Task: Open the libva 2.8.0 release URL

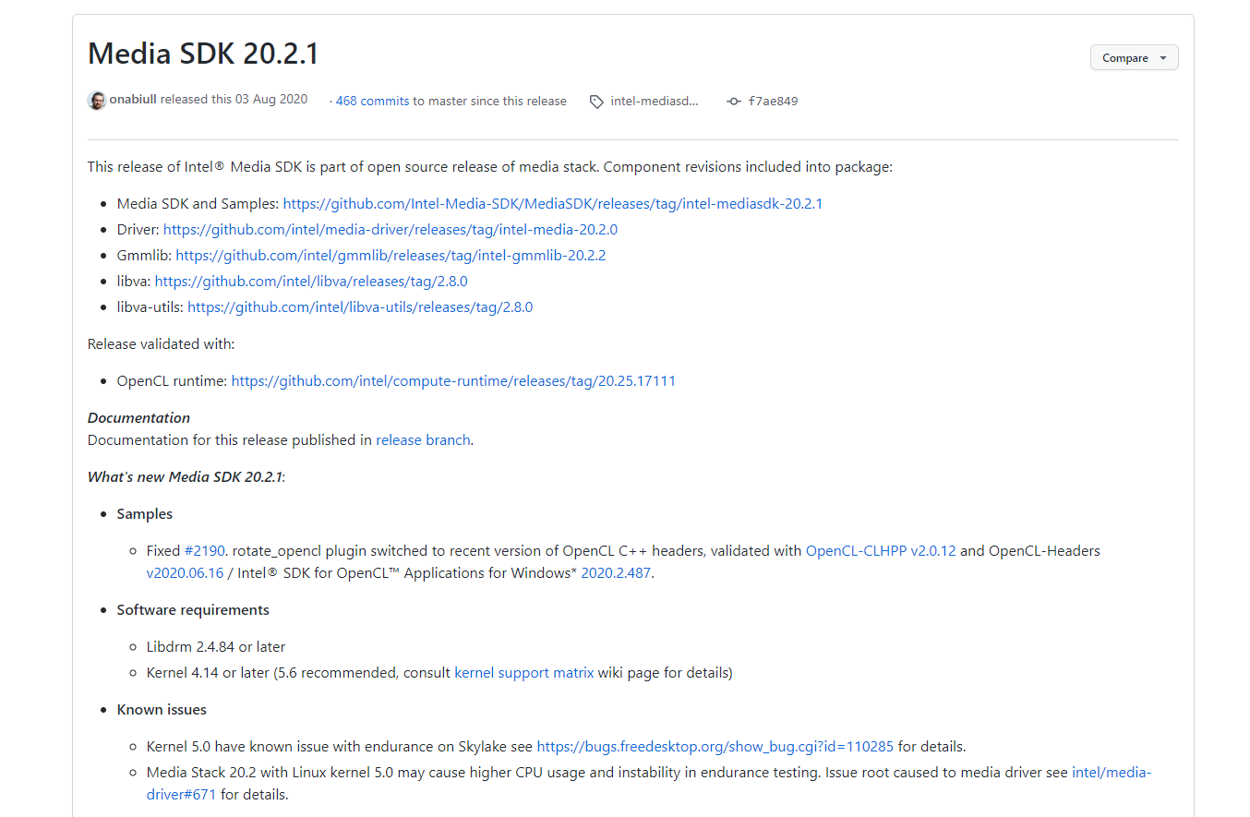Action: point(311,282)
